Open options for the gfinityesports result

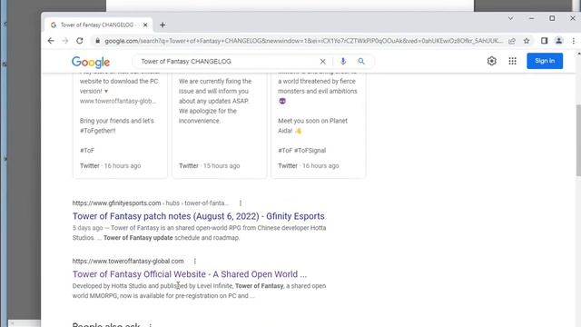pyautogui.click(x=241, y=203)
